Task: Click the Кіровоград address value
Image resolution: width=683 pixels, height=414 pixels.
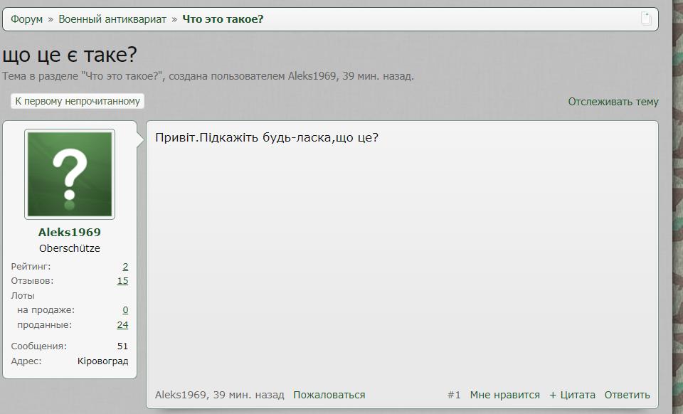Action: click(x=102, y=361)
